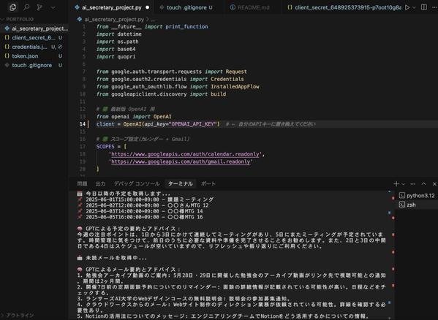438x320 pixels.
Task: Click JSON braces icon of token.json
Action: coord(7,56)
